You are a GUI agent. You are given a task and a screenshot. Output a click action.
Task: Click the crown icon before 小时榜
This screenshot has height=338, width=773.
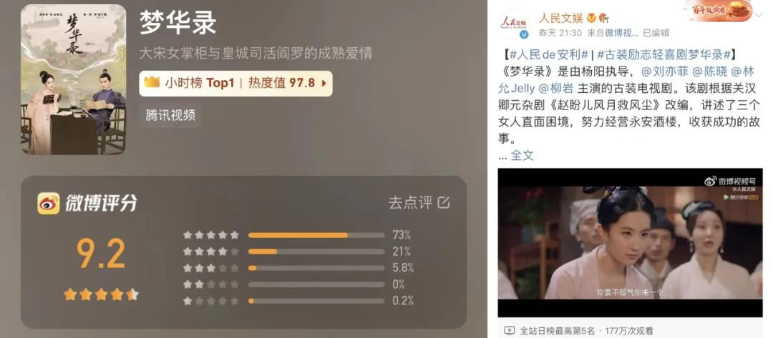[152, 83]
